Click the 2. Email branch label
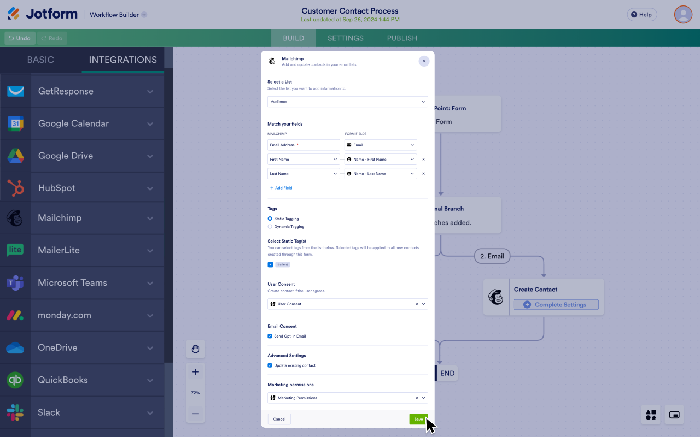The width and height of the screenshot is (700, 437). (x=492, y=256)
